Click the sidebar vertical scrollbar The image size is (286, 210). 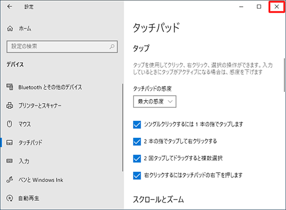(123, 128)
